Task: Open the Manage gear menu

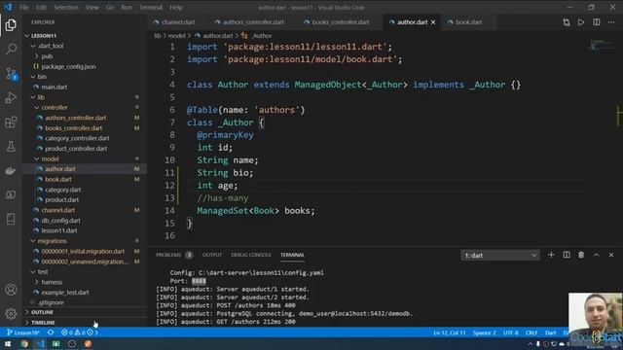Action: (11, 313)
